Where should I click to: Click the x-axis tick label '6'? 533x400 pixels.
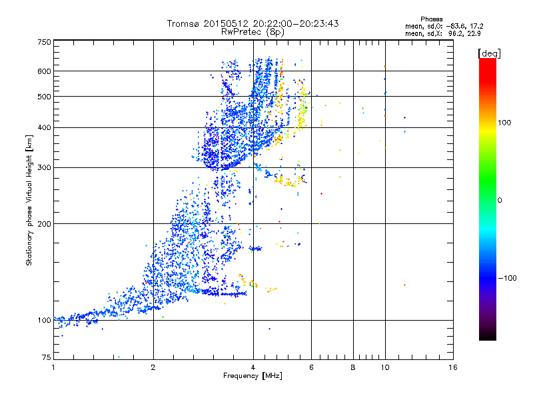coord(311,367)
